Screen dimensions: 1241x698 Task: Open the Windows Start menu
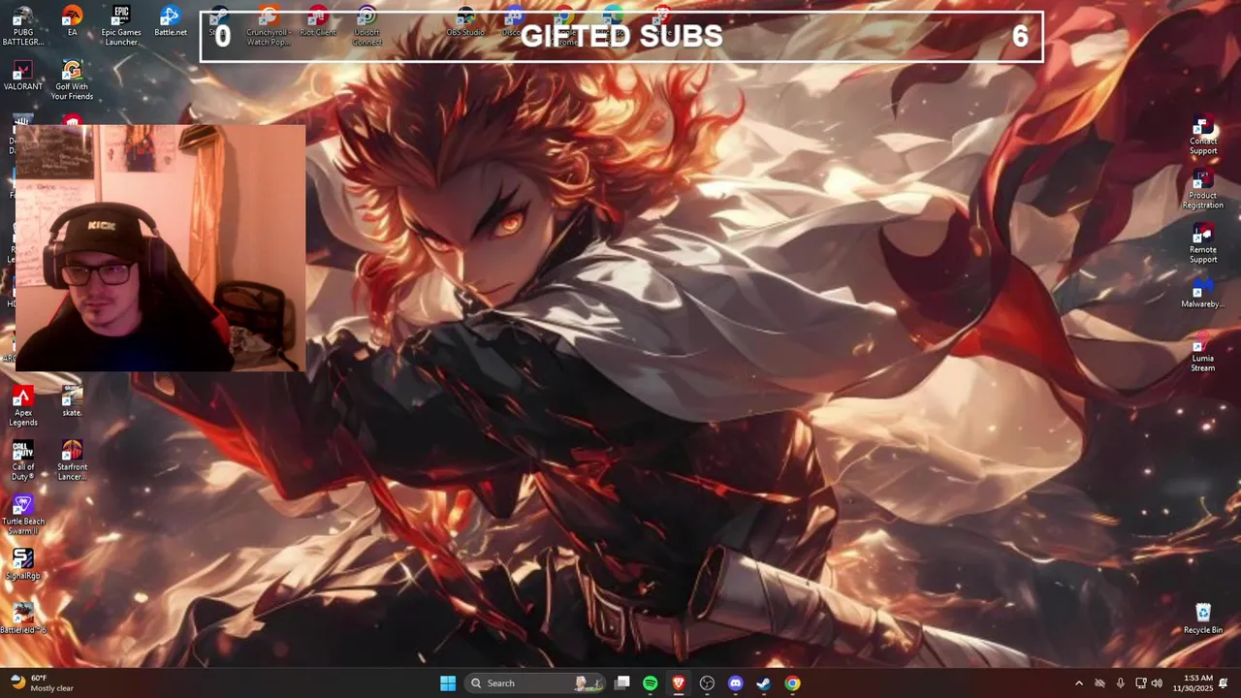448,683
